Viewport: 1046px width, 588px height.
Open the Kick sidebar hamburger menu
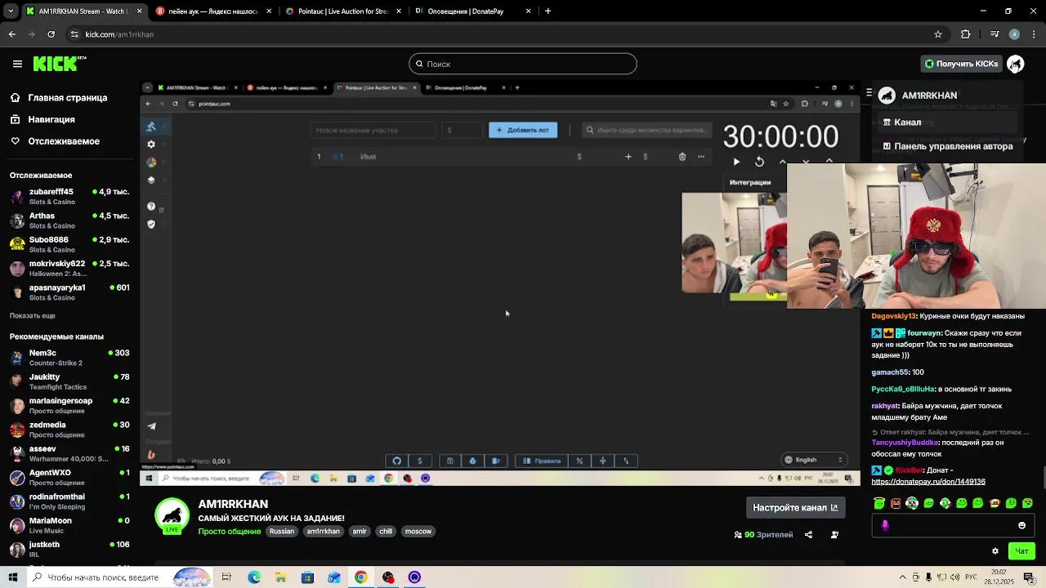pyautogui.click(x=17, y=64)
